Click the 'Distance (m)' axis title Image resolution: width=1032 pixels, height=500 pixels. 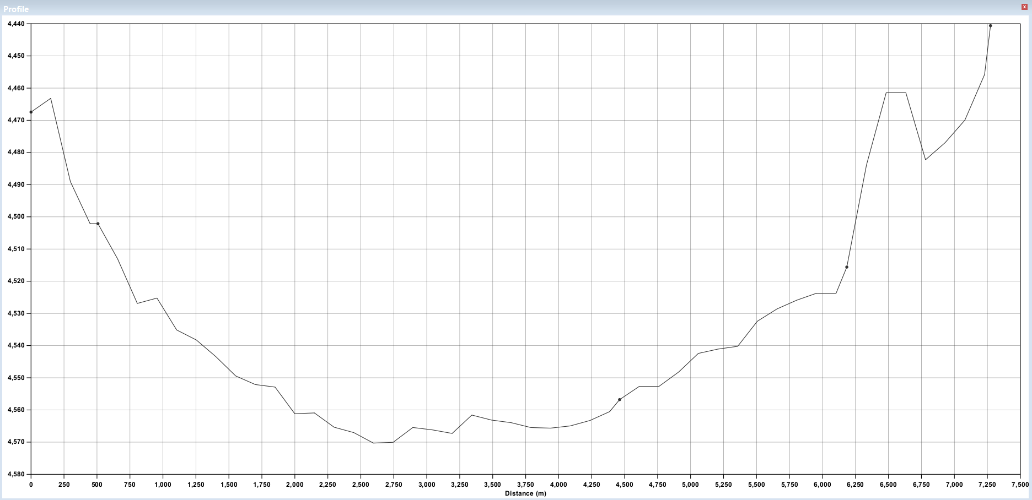525,493
